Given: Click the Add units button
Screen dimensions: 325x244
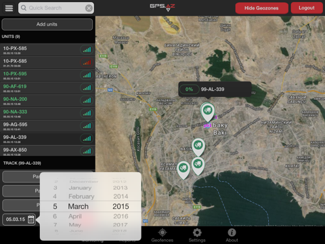Looking at the screenshot, I should tap(47, 24).
